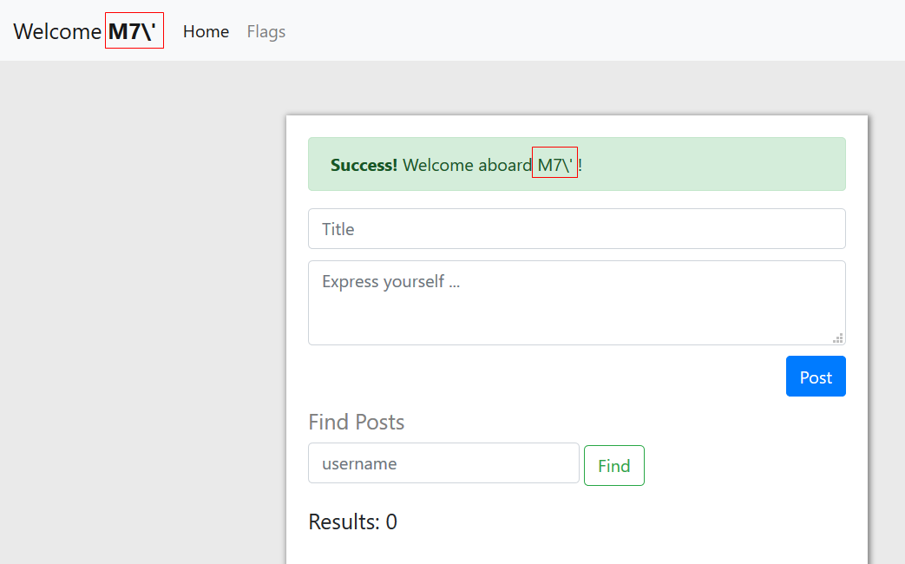Click the Find Posts heading
Image resolution: width=905 pixels, height=564 pixels.
tap(357, 422)
